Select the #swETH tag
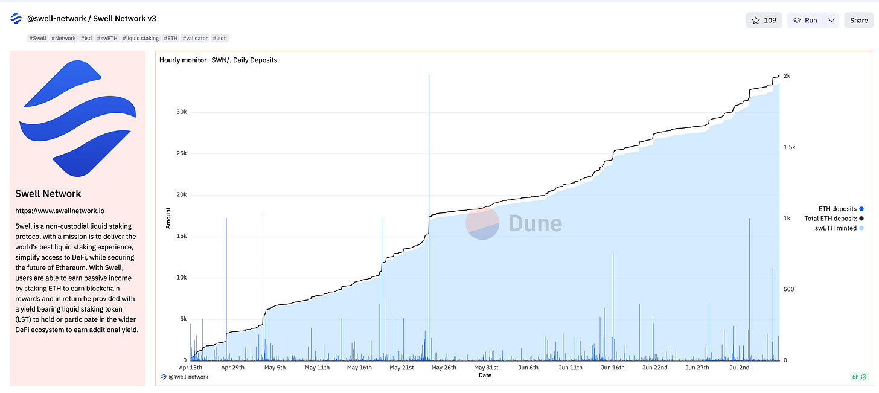 pos(107,38)
